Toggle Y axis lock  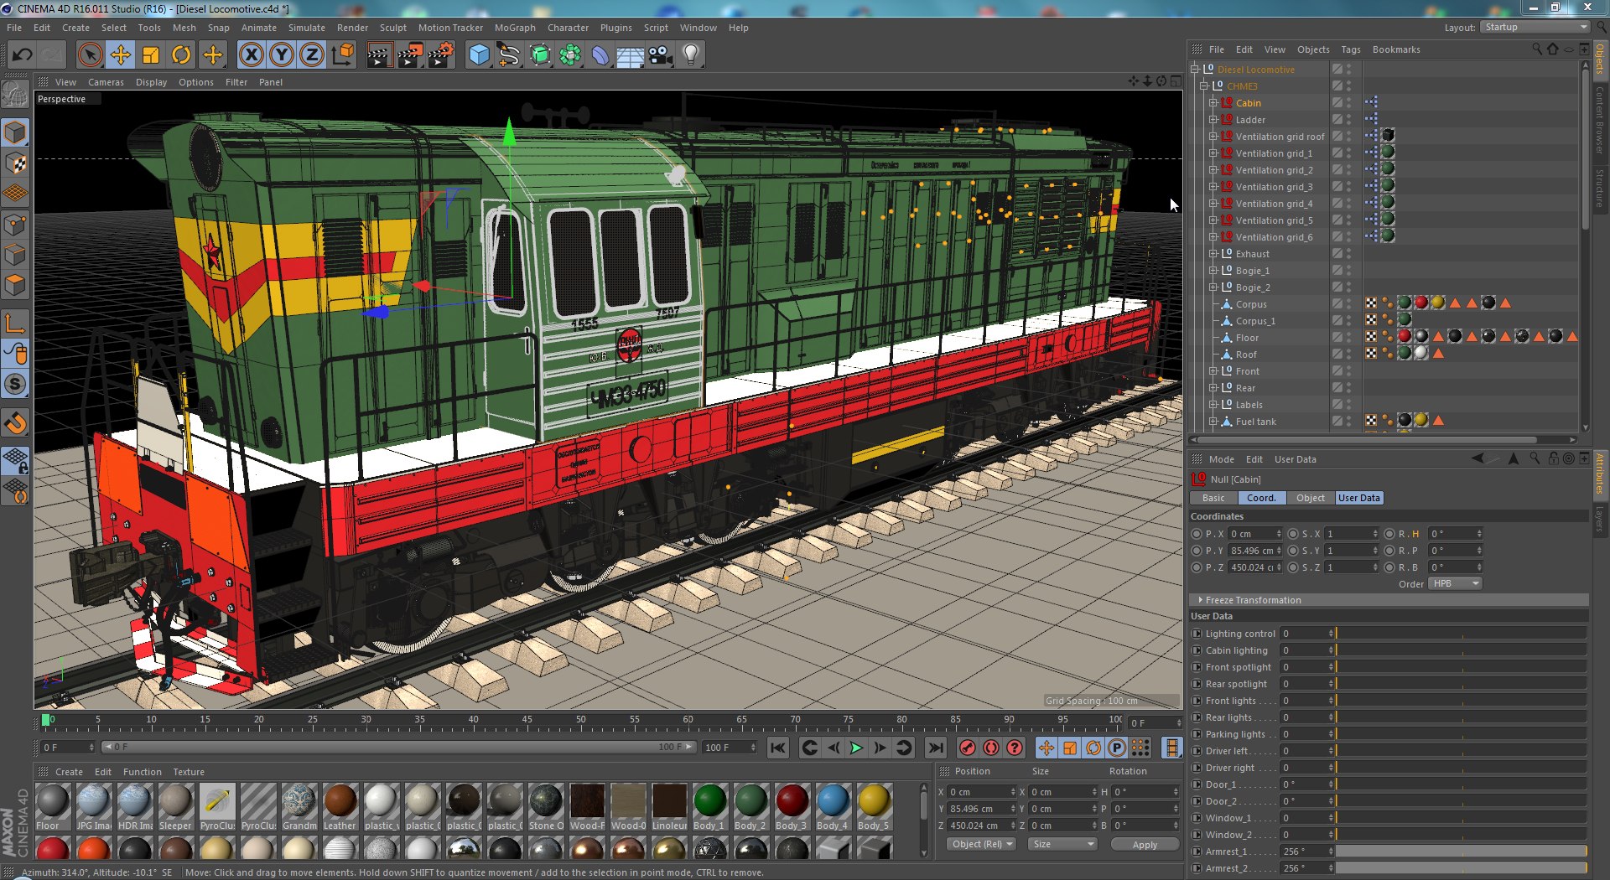point(282,55)
